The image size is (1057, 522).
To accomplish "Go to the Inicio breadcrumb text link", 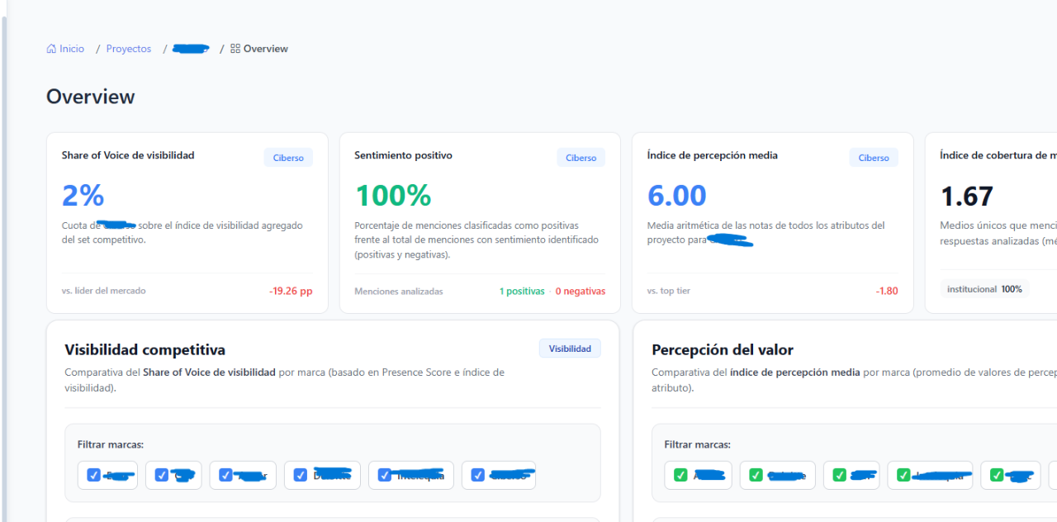I will pyautogui.click(x=72, y=49).
